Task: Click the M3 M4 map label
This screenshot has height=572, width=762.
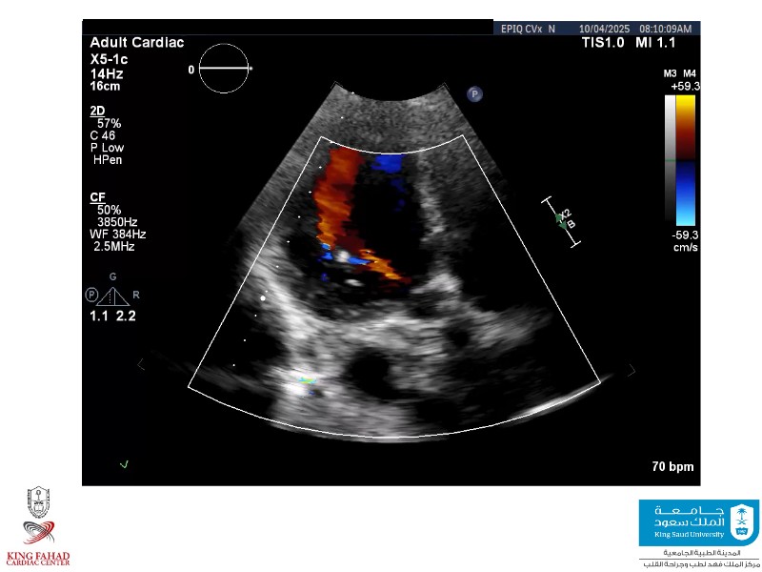Action: 680,73
